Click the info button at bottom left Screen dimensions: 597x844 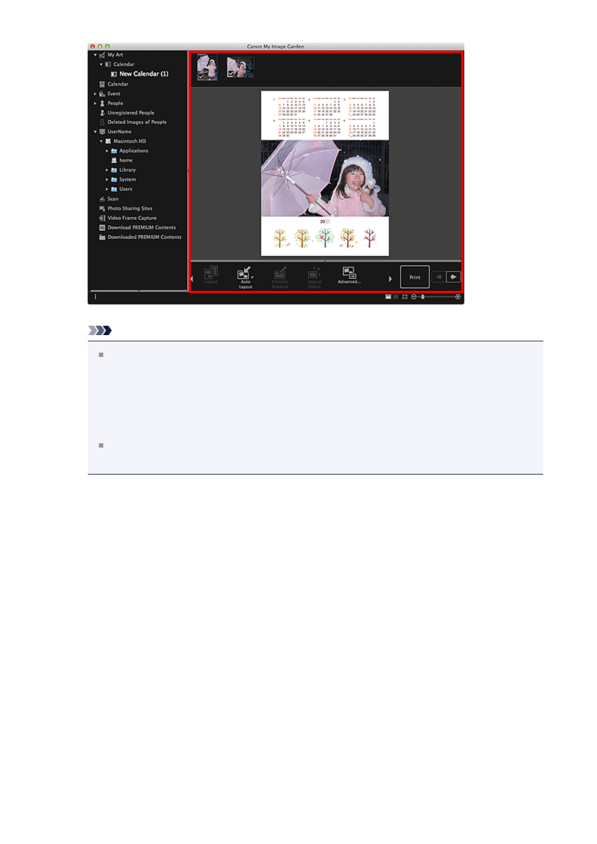96,297
